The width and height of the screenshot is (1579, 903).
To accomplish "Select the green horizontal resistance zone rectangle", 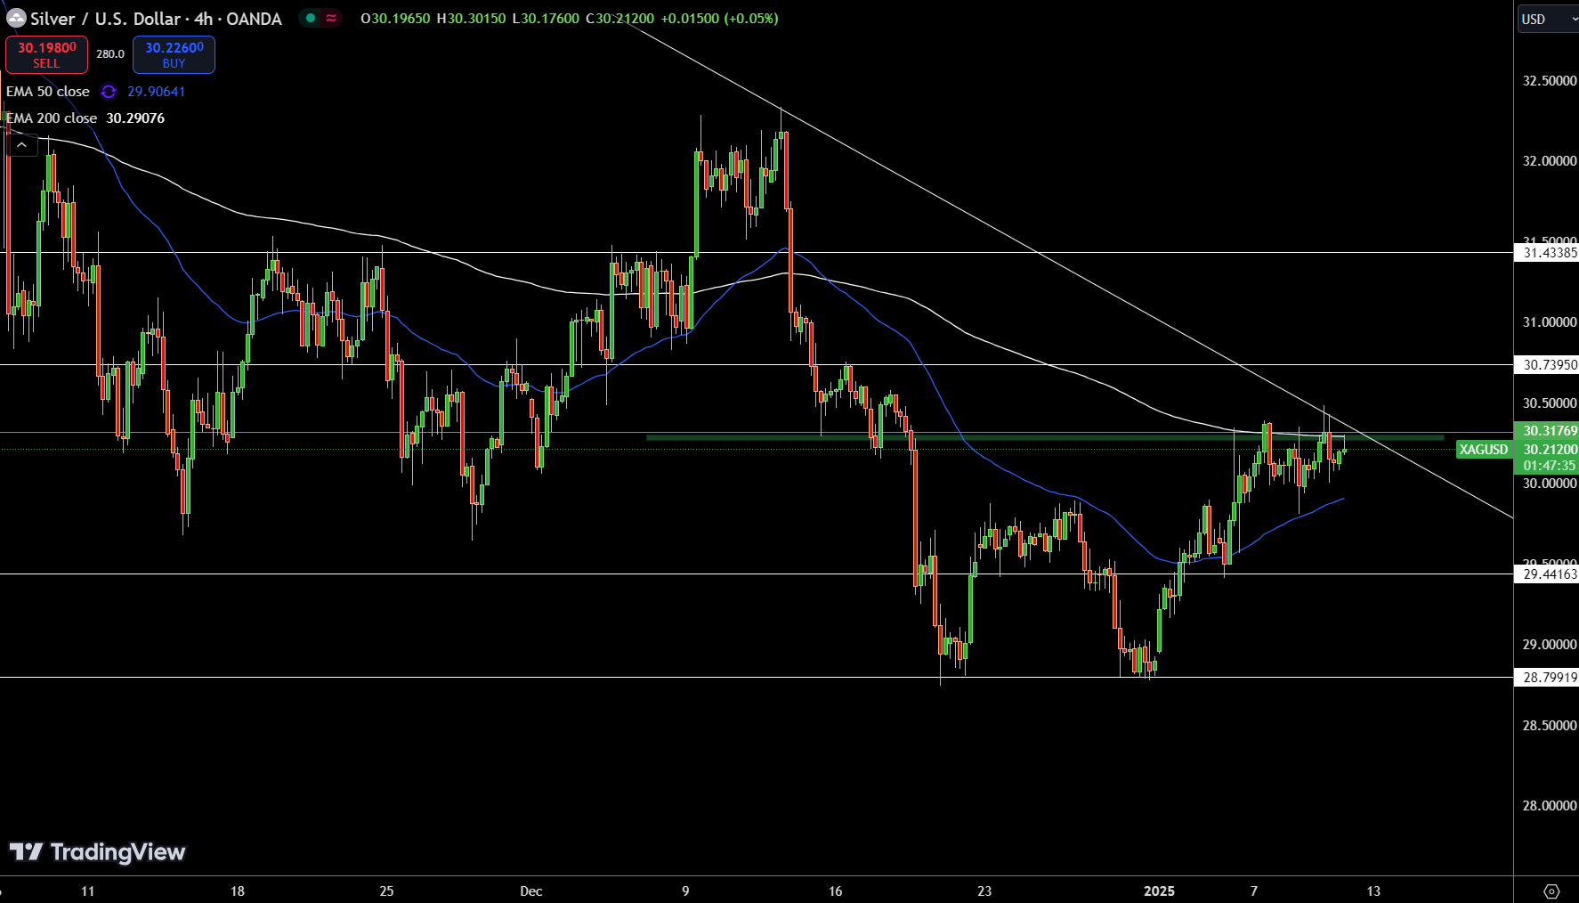I will point(1045,437).
